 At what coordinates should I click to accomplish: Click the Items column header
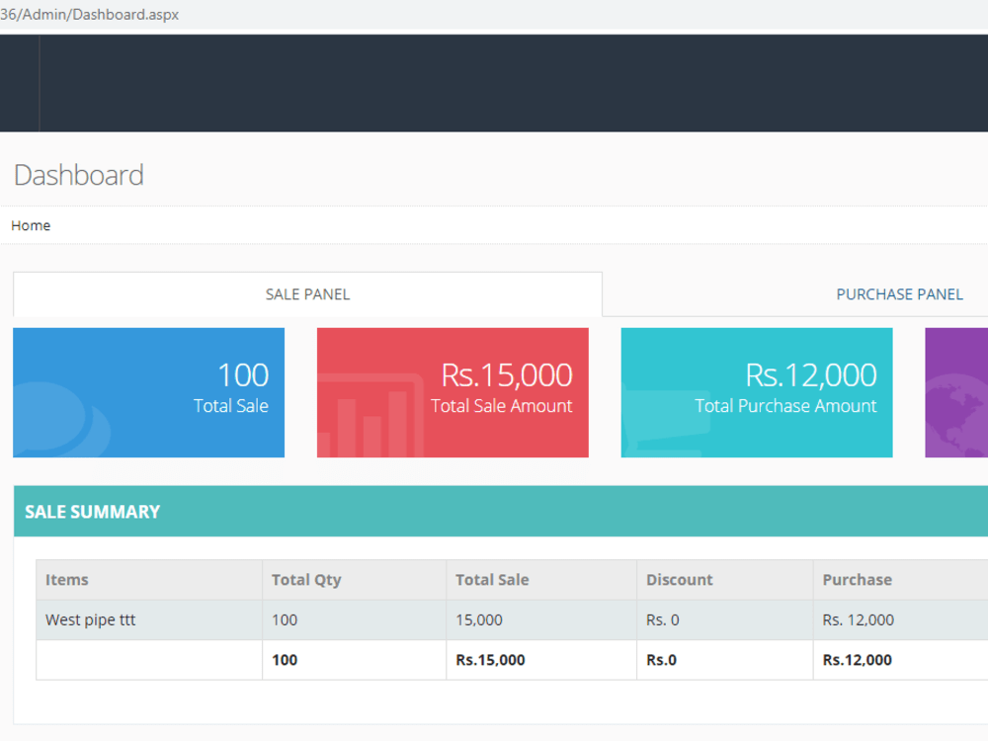coord(149,580)
